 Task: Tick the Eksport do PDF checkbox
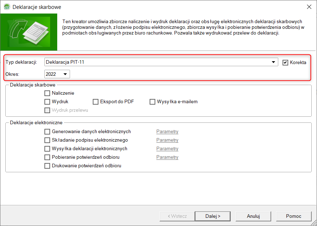click(96, 102)
